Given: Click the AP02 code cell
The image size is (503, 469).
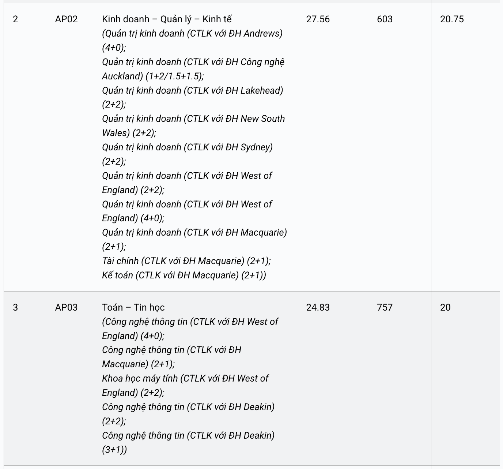Looking at the screenshot, I should click(x=66, y=19).
